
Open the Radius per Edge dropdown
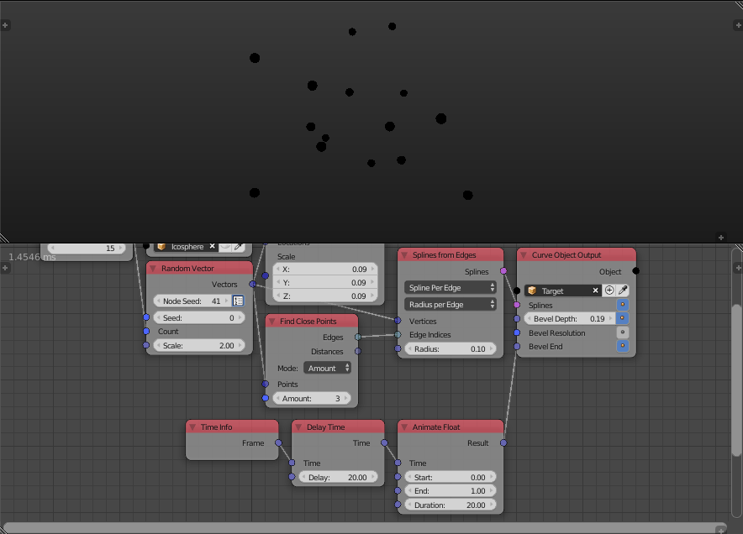point(451,305)
